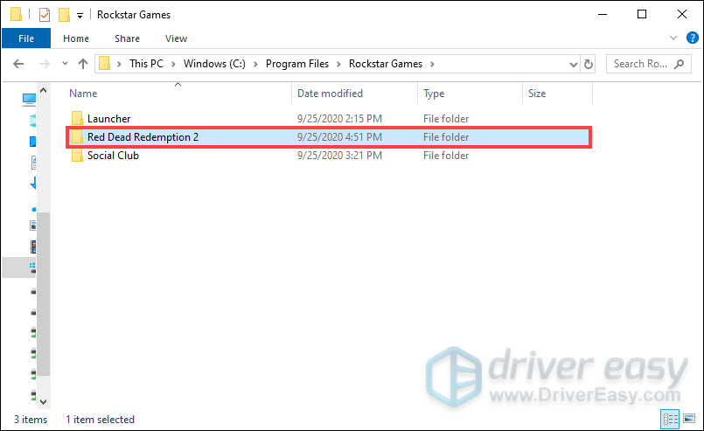Click the 9/25/2020 2:15 PM date cell
Image resolution: width=704 pixels, height=431 pixels.
[x=339, y=119]
